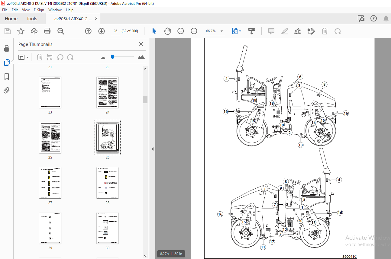
Task: Zoom in with the plus circle
Action: [x=194, y=31]
